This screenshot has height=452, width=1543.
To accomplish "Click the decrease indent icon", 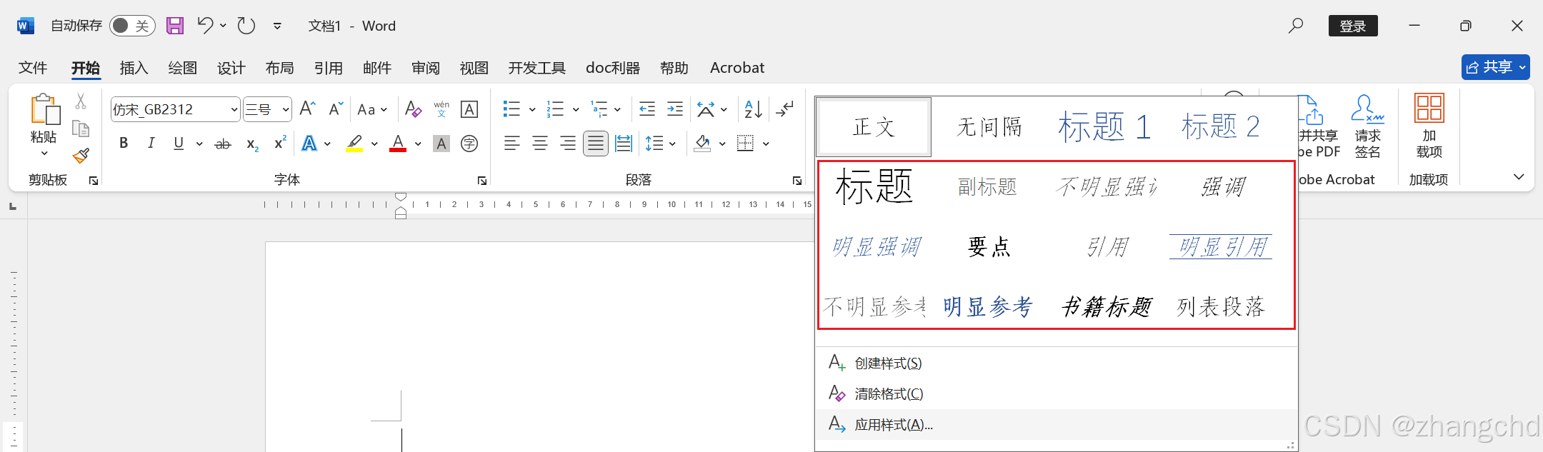I will coord(647,109).
